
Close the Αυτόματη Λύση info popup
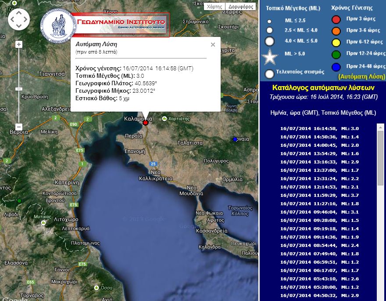[213, 44]
